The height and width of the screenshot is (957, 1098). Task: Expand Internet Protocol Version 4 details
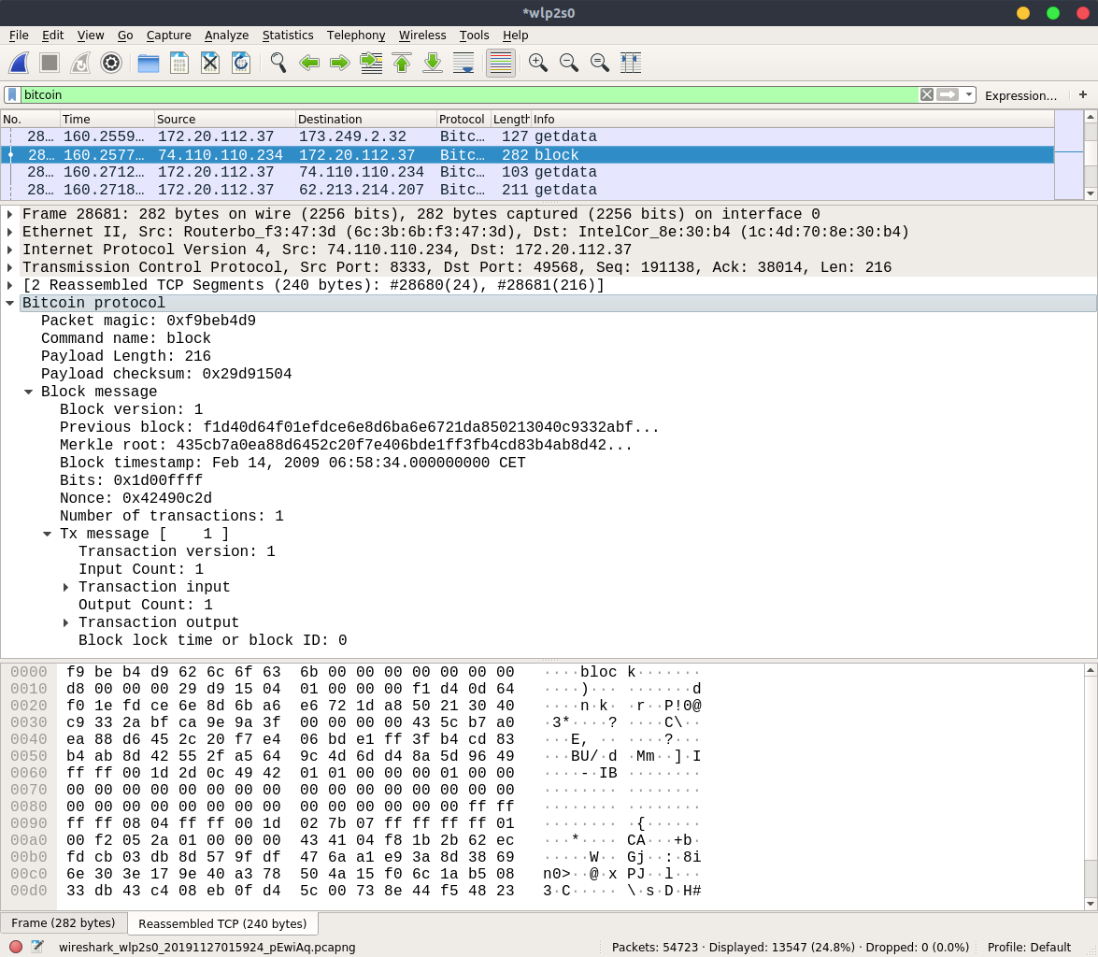tap(9, 250)
